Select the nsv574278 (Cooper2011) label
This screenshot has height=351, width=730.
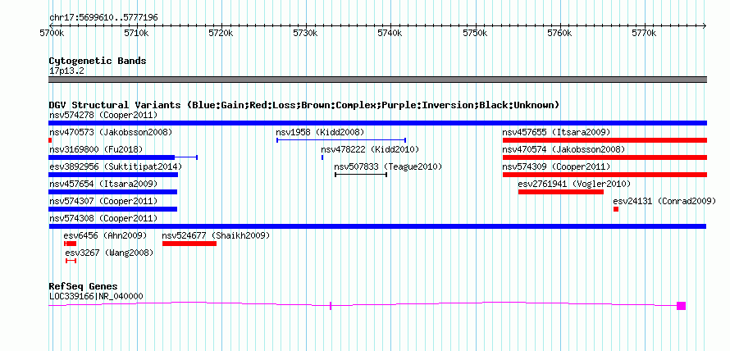click(103, 115)
